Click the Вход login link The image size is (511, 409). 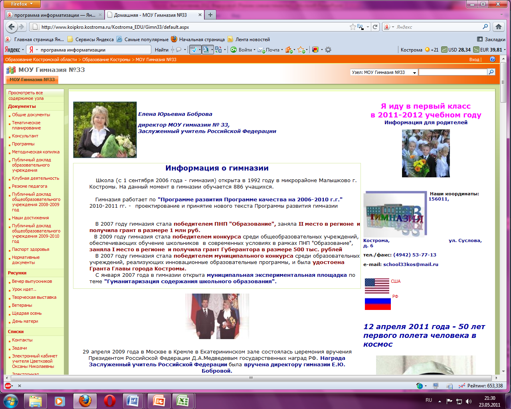point(474,60)
